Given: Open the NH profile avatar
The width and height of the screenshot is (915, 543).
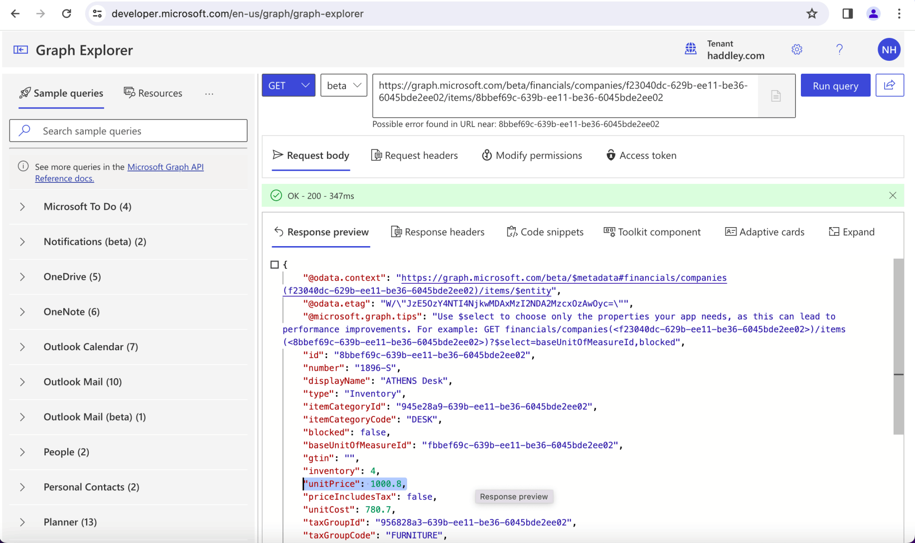Looking at the screenshot, I should pos(889,50).
